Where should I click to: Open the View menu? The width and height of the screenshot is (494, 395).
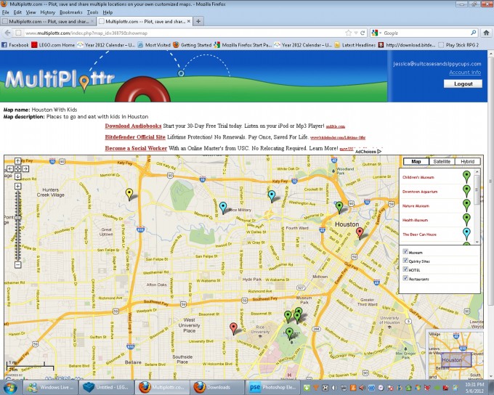[x=31, y=12]
